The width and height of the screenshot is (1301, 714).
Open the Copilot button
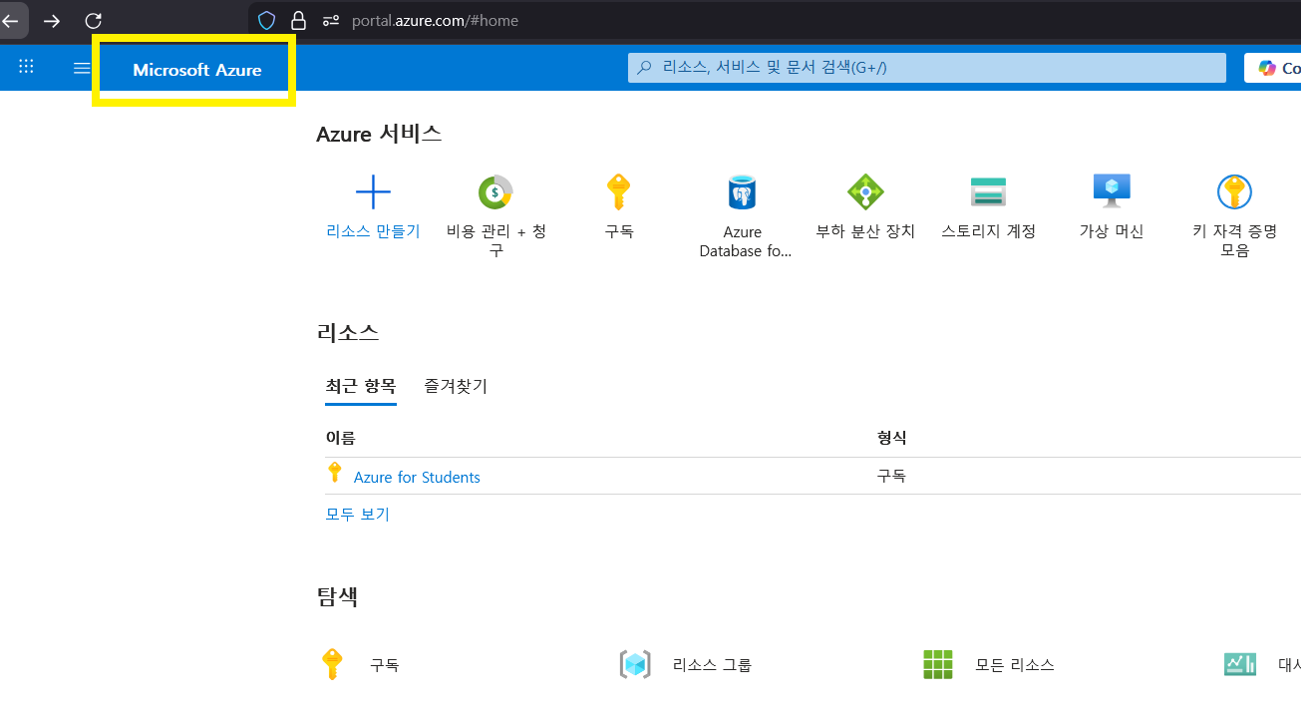1273,68
